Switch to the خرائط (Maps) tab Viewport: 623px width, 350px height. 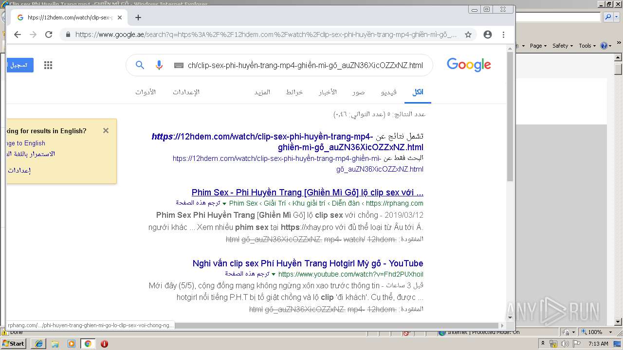(294, 92)
